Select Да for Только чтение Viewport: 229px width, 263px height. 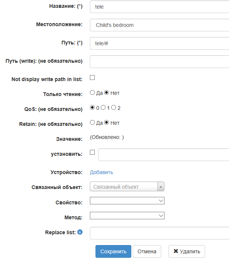point(92,93)
